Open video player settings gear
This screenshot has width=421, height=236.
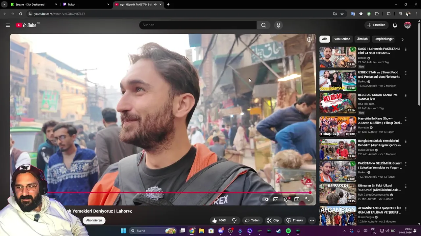(286, 199)
